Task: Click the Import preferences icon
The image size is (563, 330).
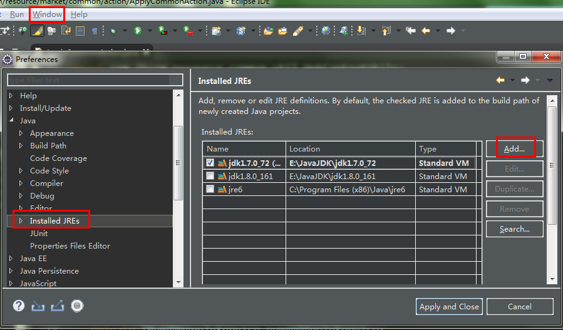Action: tap(38, 306)
